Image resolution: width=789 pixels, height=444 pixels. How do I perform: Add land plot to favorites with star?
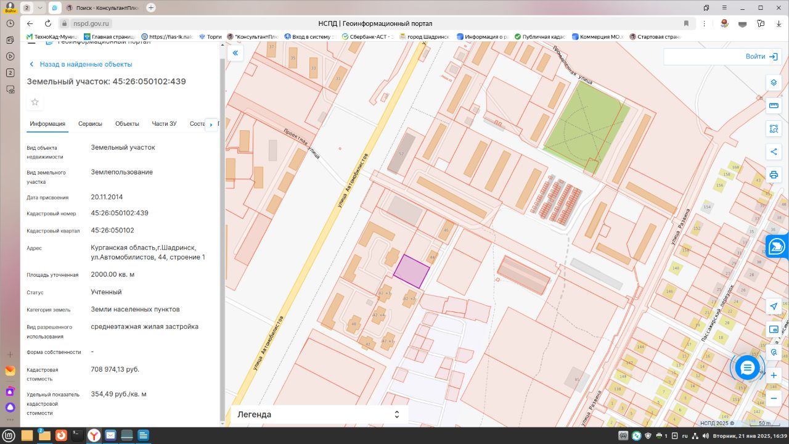pyautogui.click(x=35, y=102)
